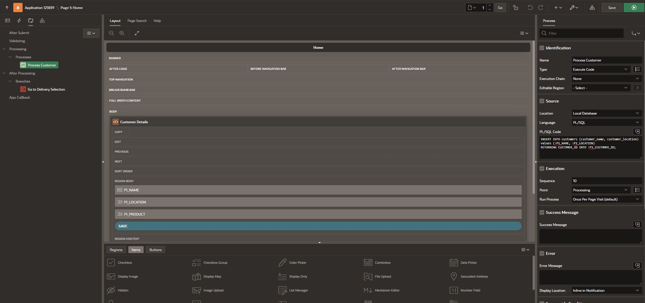Select the Layout tab
This screenshot has width=645, height=303.
(115, 21)
